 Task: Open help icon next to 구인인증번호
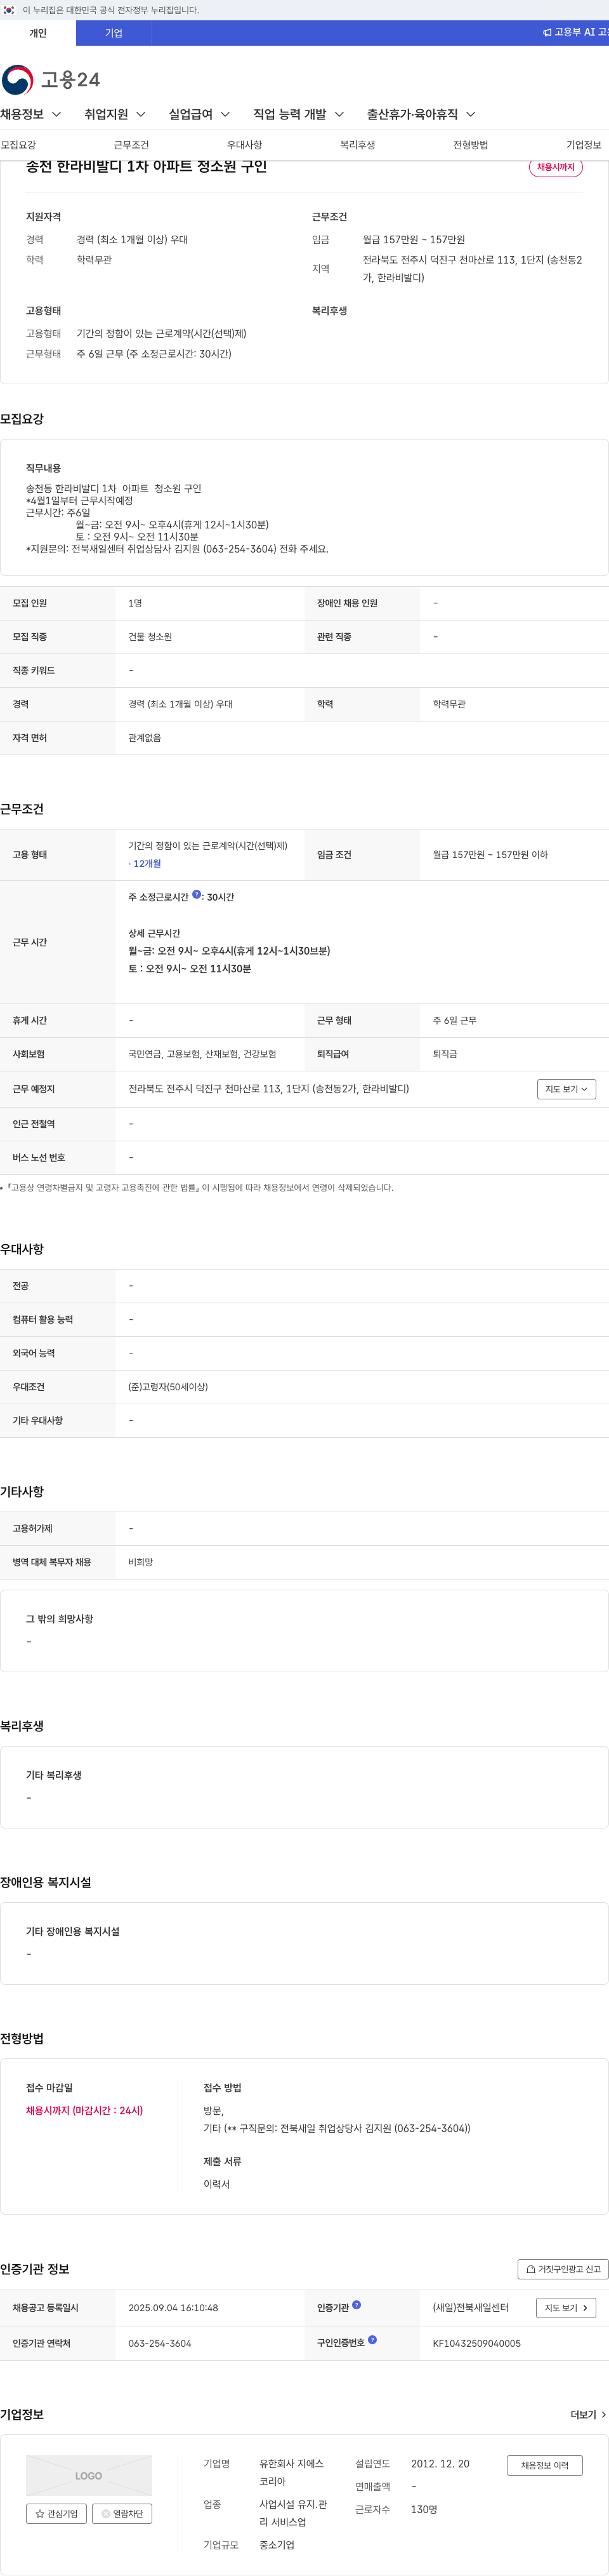coord(372,2340)
